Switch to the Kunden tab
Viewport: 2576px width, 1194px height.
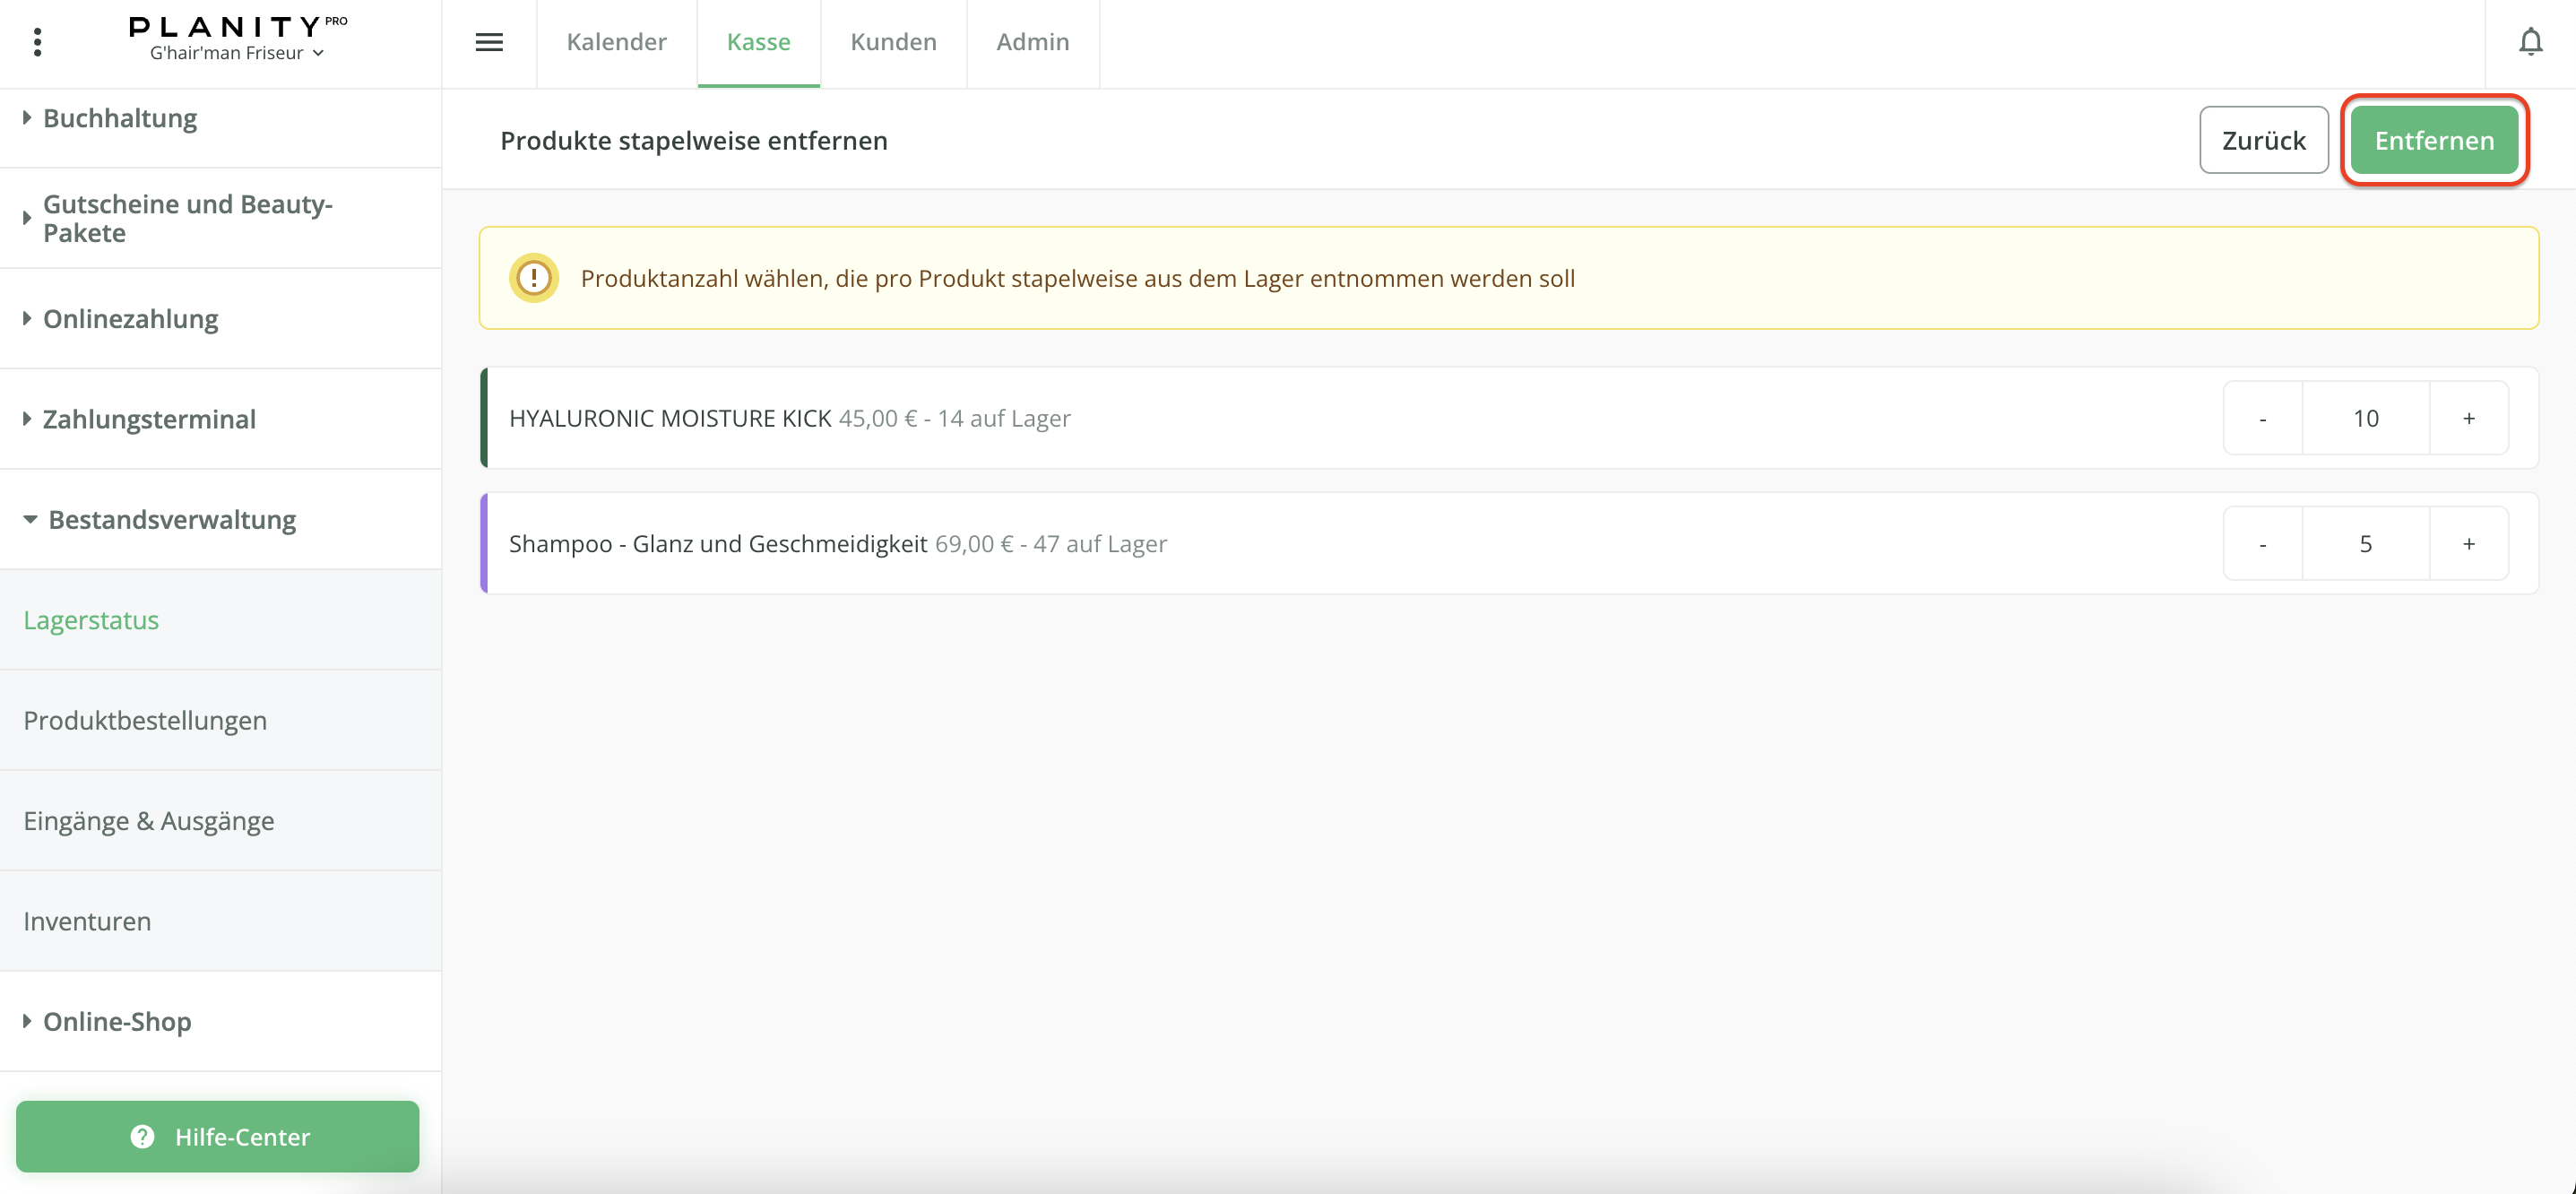coord(893,42)
